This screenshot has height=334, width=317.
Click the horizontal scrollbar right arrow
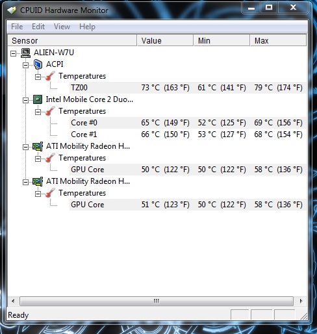click(301, 301)
